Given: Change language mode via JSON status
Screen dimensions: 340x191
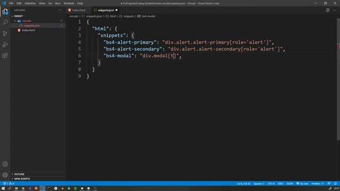Looking at the screenshot, I should tap(290, 184).
